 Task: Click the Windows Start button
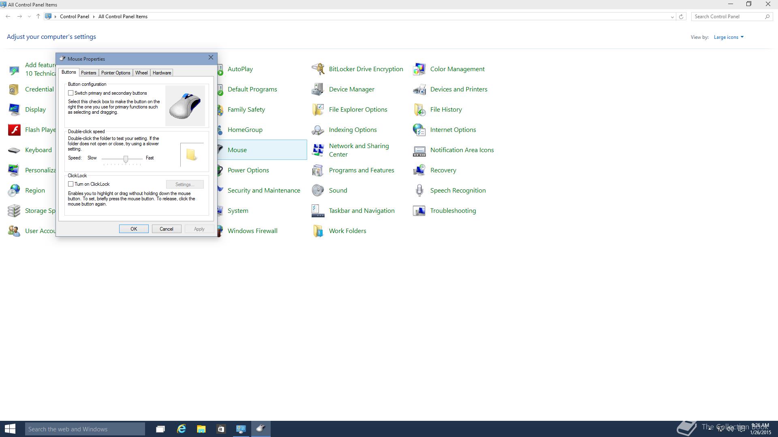tap(10, 429)
